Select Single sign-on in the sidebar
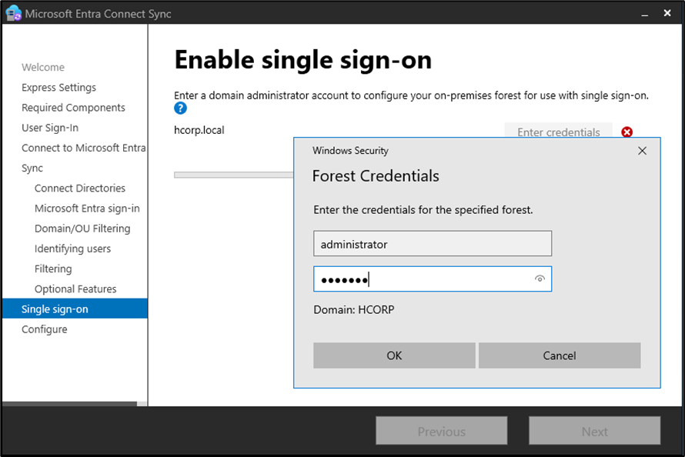685x457 pixels. tap(55, 309)
